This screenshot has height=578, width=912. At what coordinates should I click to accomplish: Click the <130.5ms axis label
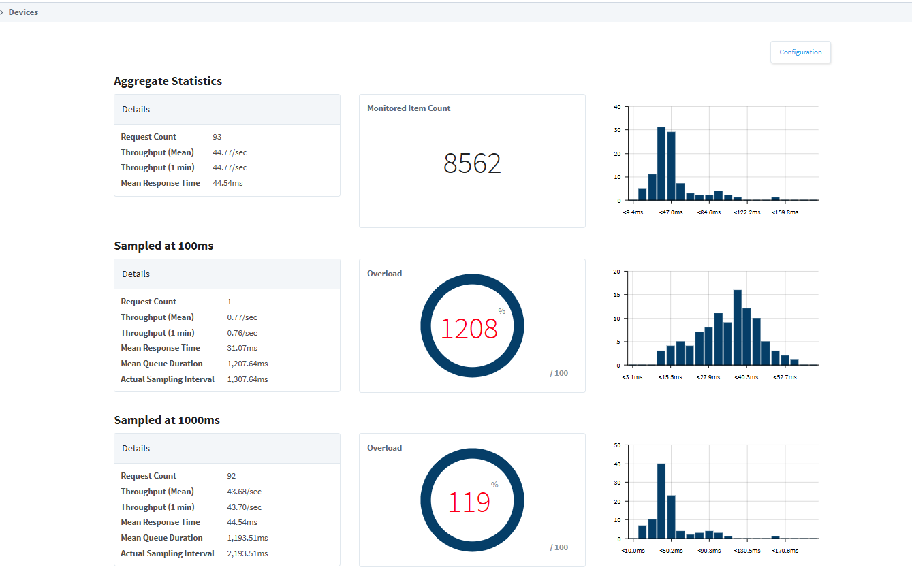click(746, 551)
